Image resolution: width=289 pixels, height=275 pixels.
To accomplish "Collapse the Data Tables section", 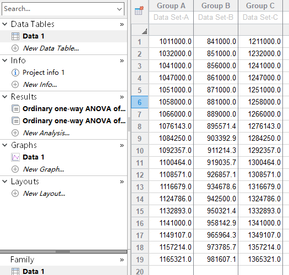I will click(4, 24).
